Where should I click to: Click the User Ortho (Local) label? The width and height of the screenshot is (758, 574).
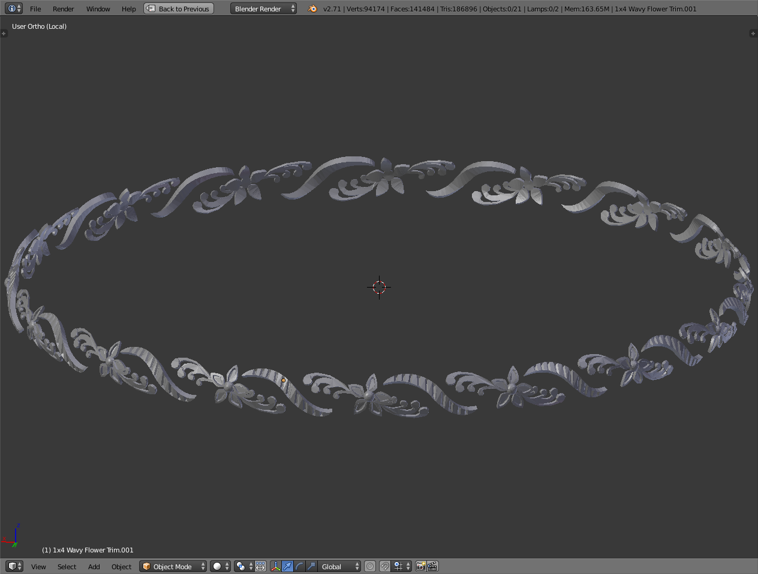[39, 26]
